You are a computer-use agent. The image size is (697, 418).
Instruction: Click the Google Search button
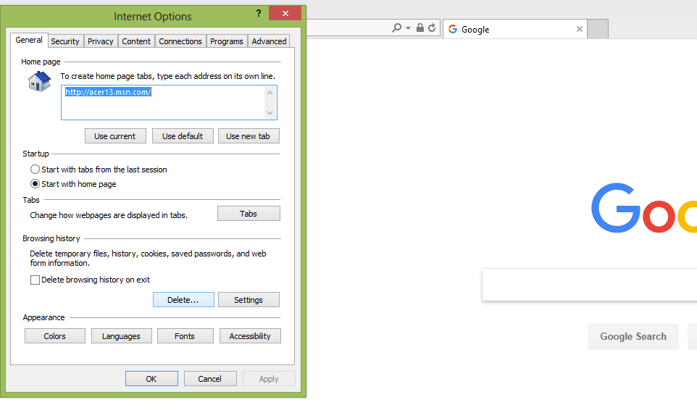tap(633, 337)
